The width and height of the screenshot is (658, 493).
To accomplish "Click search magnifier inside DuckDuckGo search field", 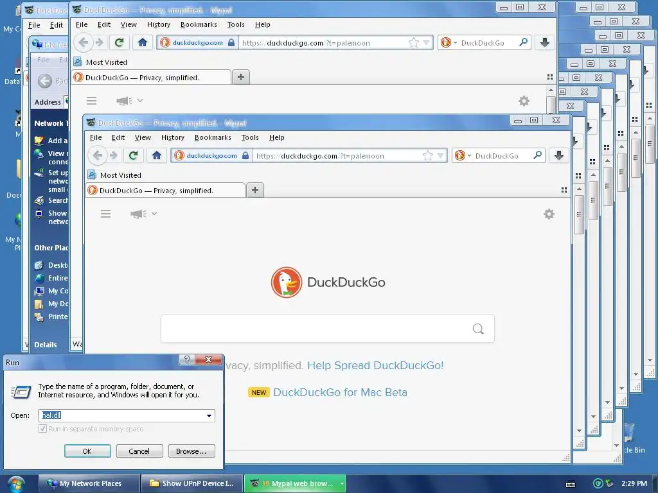I will tap(478, 329).
